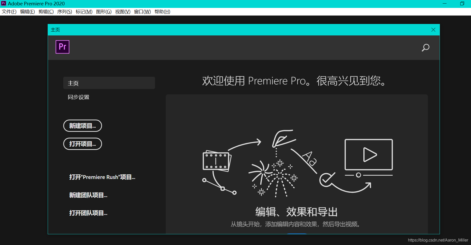The width and height of the screenshot is (471, 245).
Task: Open a Premiere Rush project link
Action: [x=102, y=177]
